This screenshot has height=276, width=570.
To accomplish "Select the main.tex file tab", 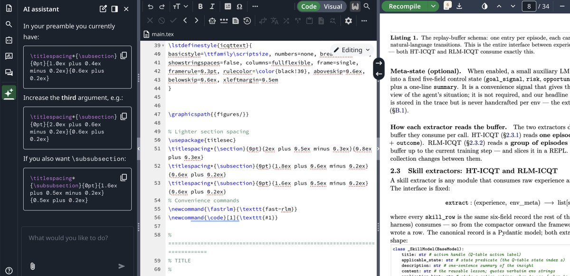I will (x=158, y=34).
